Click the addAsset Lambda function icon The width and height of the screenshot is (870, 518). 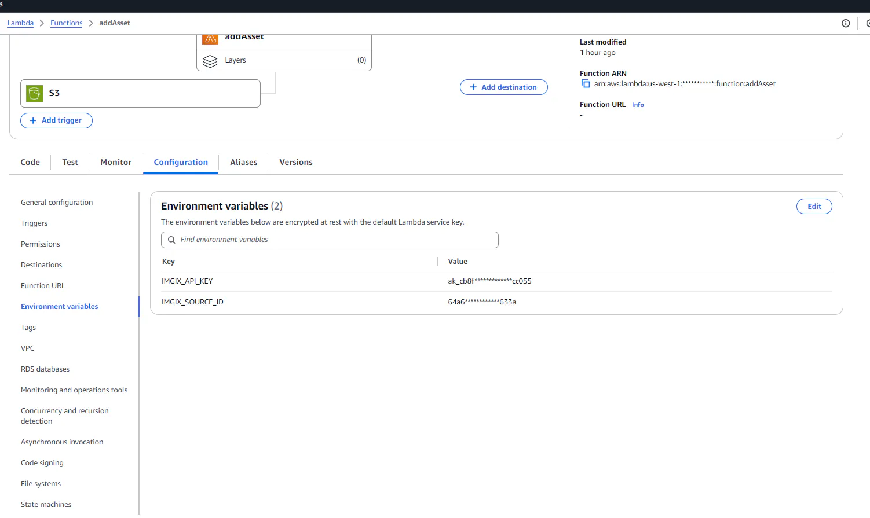210,39
